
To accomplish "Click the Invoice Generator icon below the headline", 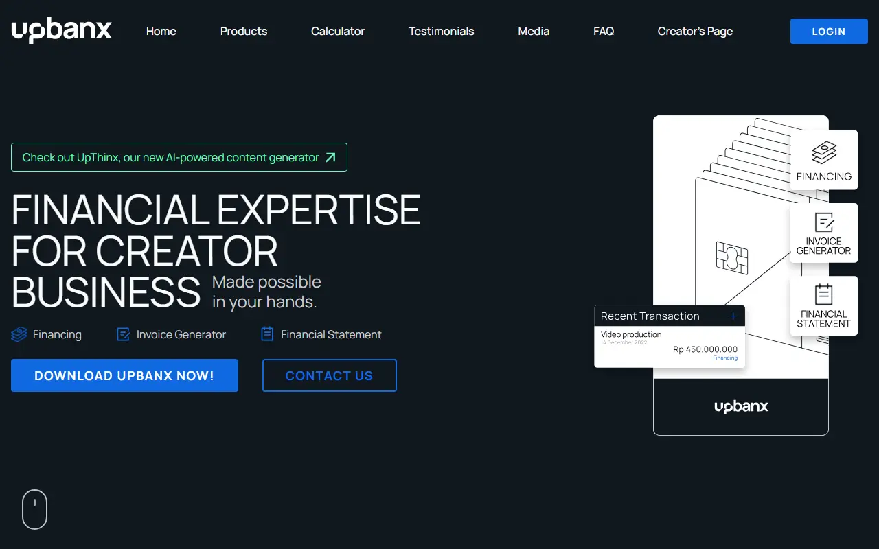I will (x=124, y=334).
